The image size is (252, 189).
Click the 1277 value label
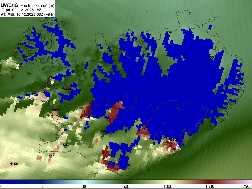[x=51, y=155]
